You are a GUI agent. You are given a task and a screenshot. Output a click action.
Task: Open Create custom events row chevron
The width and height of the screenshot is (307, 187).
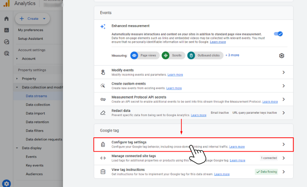[283, 86]
